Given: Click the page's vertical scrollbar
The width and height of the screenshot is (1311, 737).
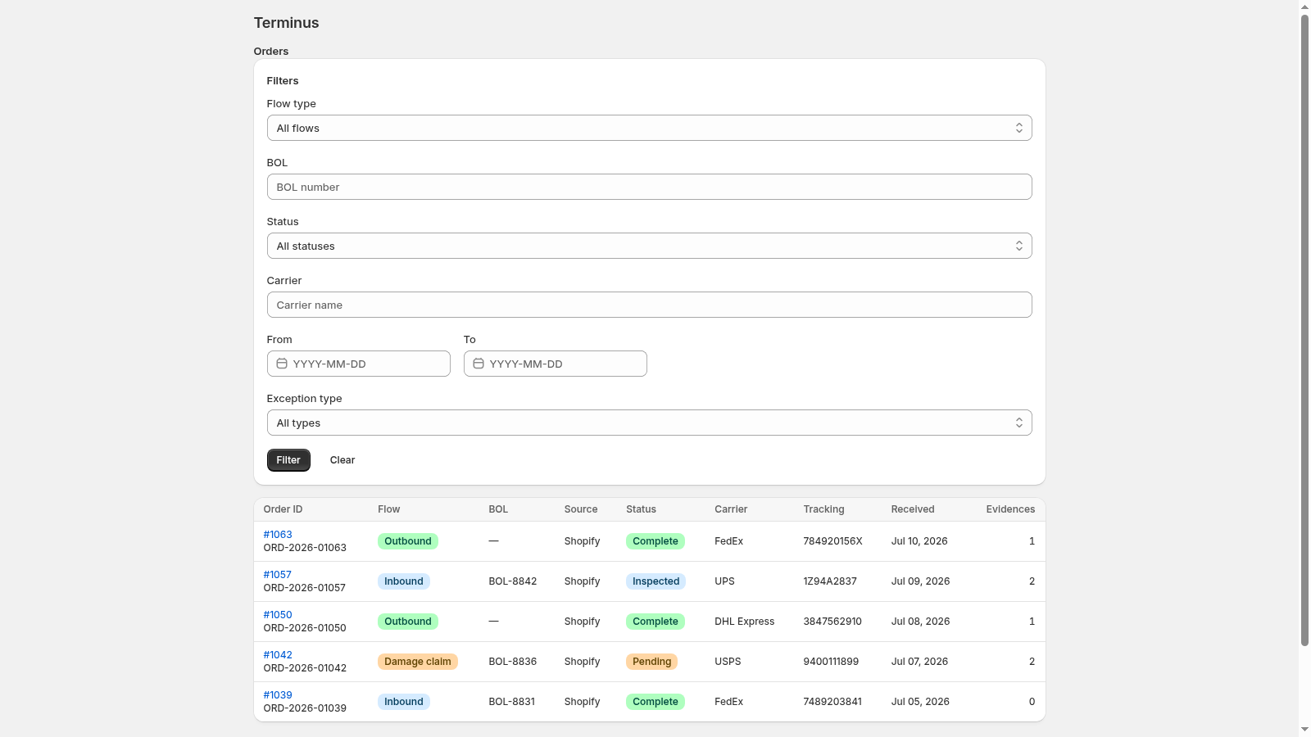Looking at the screenshot, I should tap(1304, 328).
